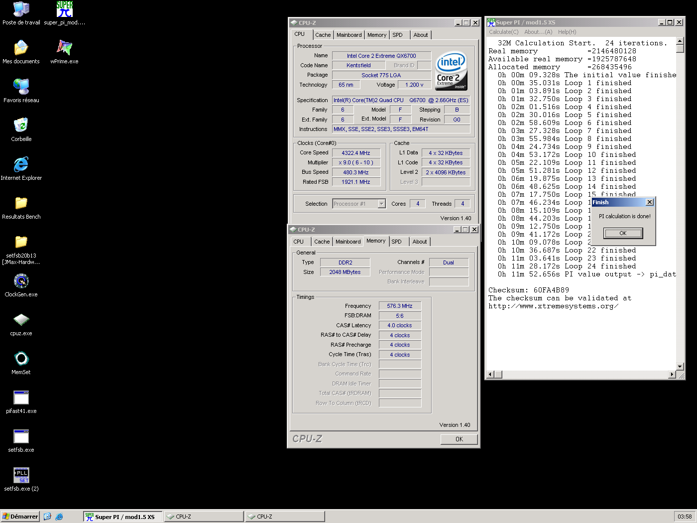Click OK in Finish dialog

tap(623, 233)
